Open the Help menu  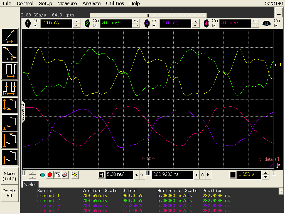(134, 3)
